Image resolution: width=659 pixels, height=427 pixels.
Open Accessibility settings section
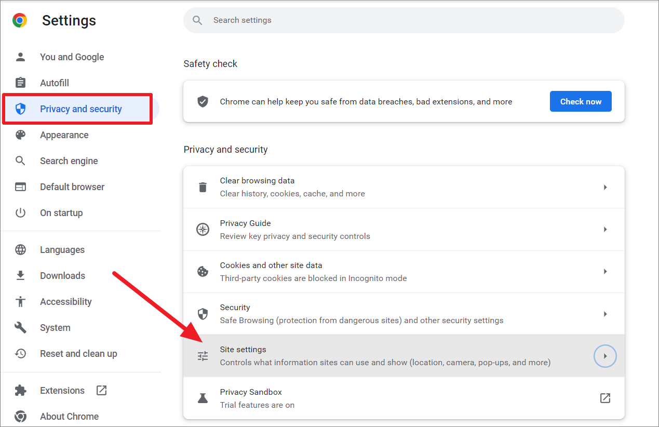(66, 301)
